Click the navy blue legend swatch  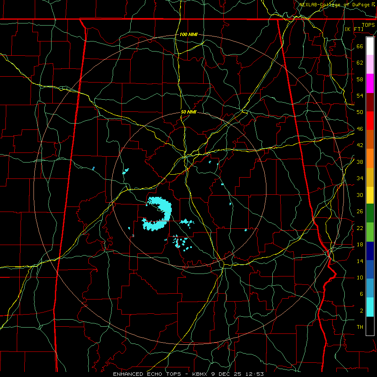370,251
